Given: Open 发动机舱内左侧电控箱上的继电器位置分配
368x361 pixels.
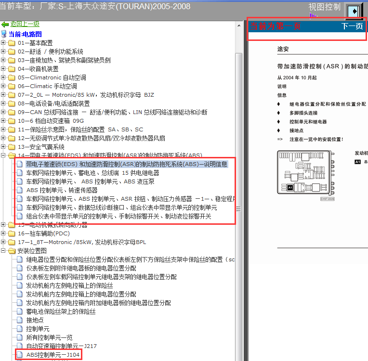Looking at the screenshot, I should (81, 295).
